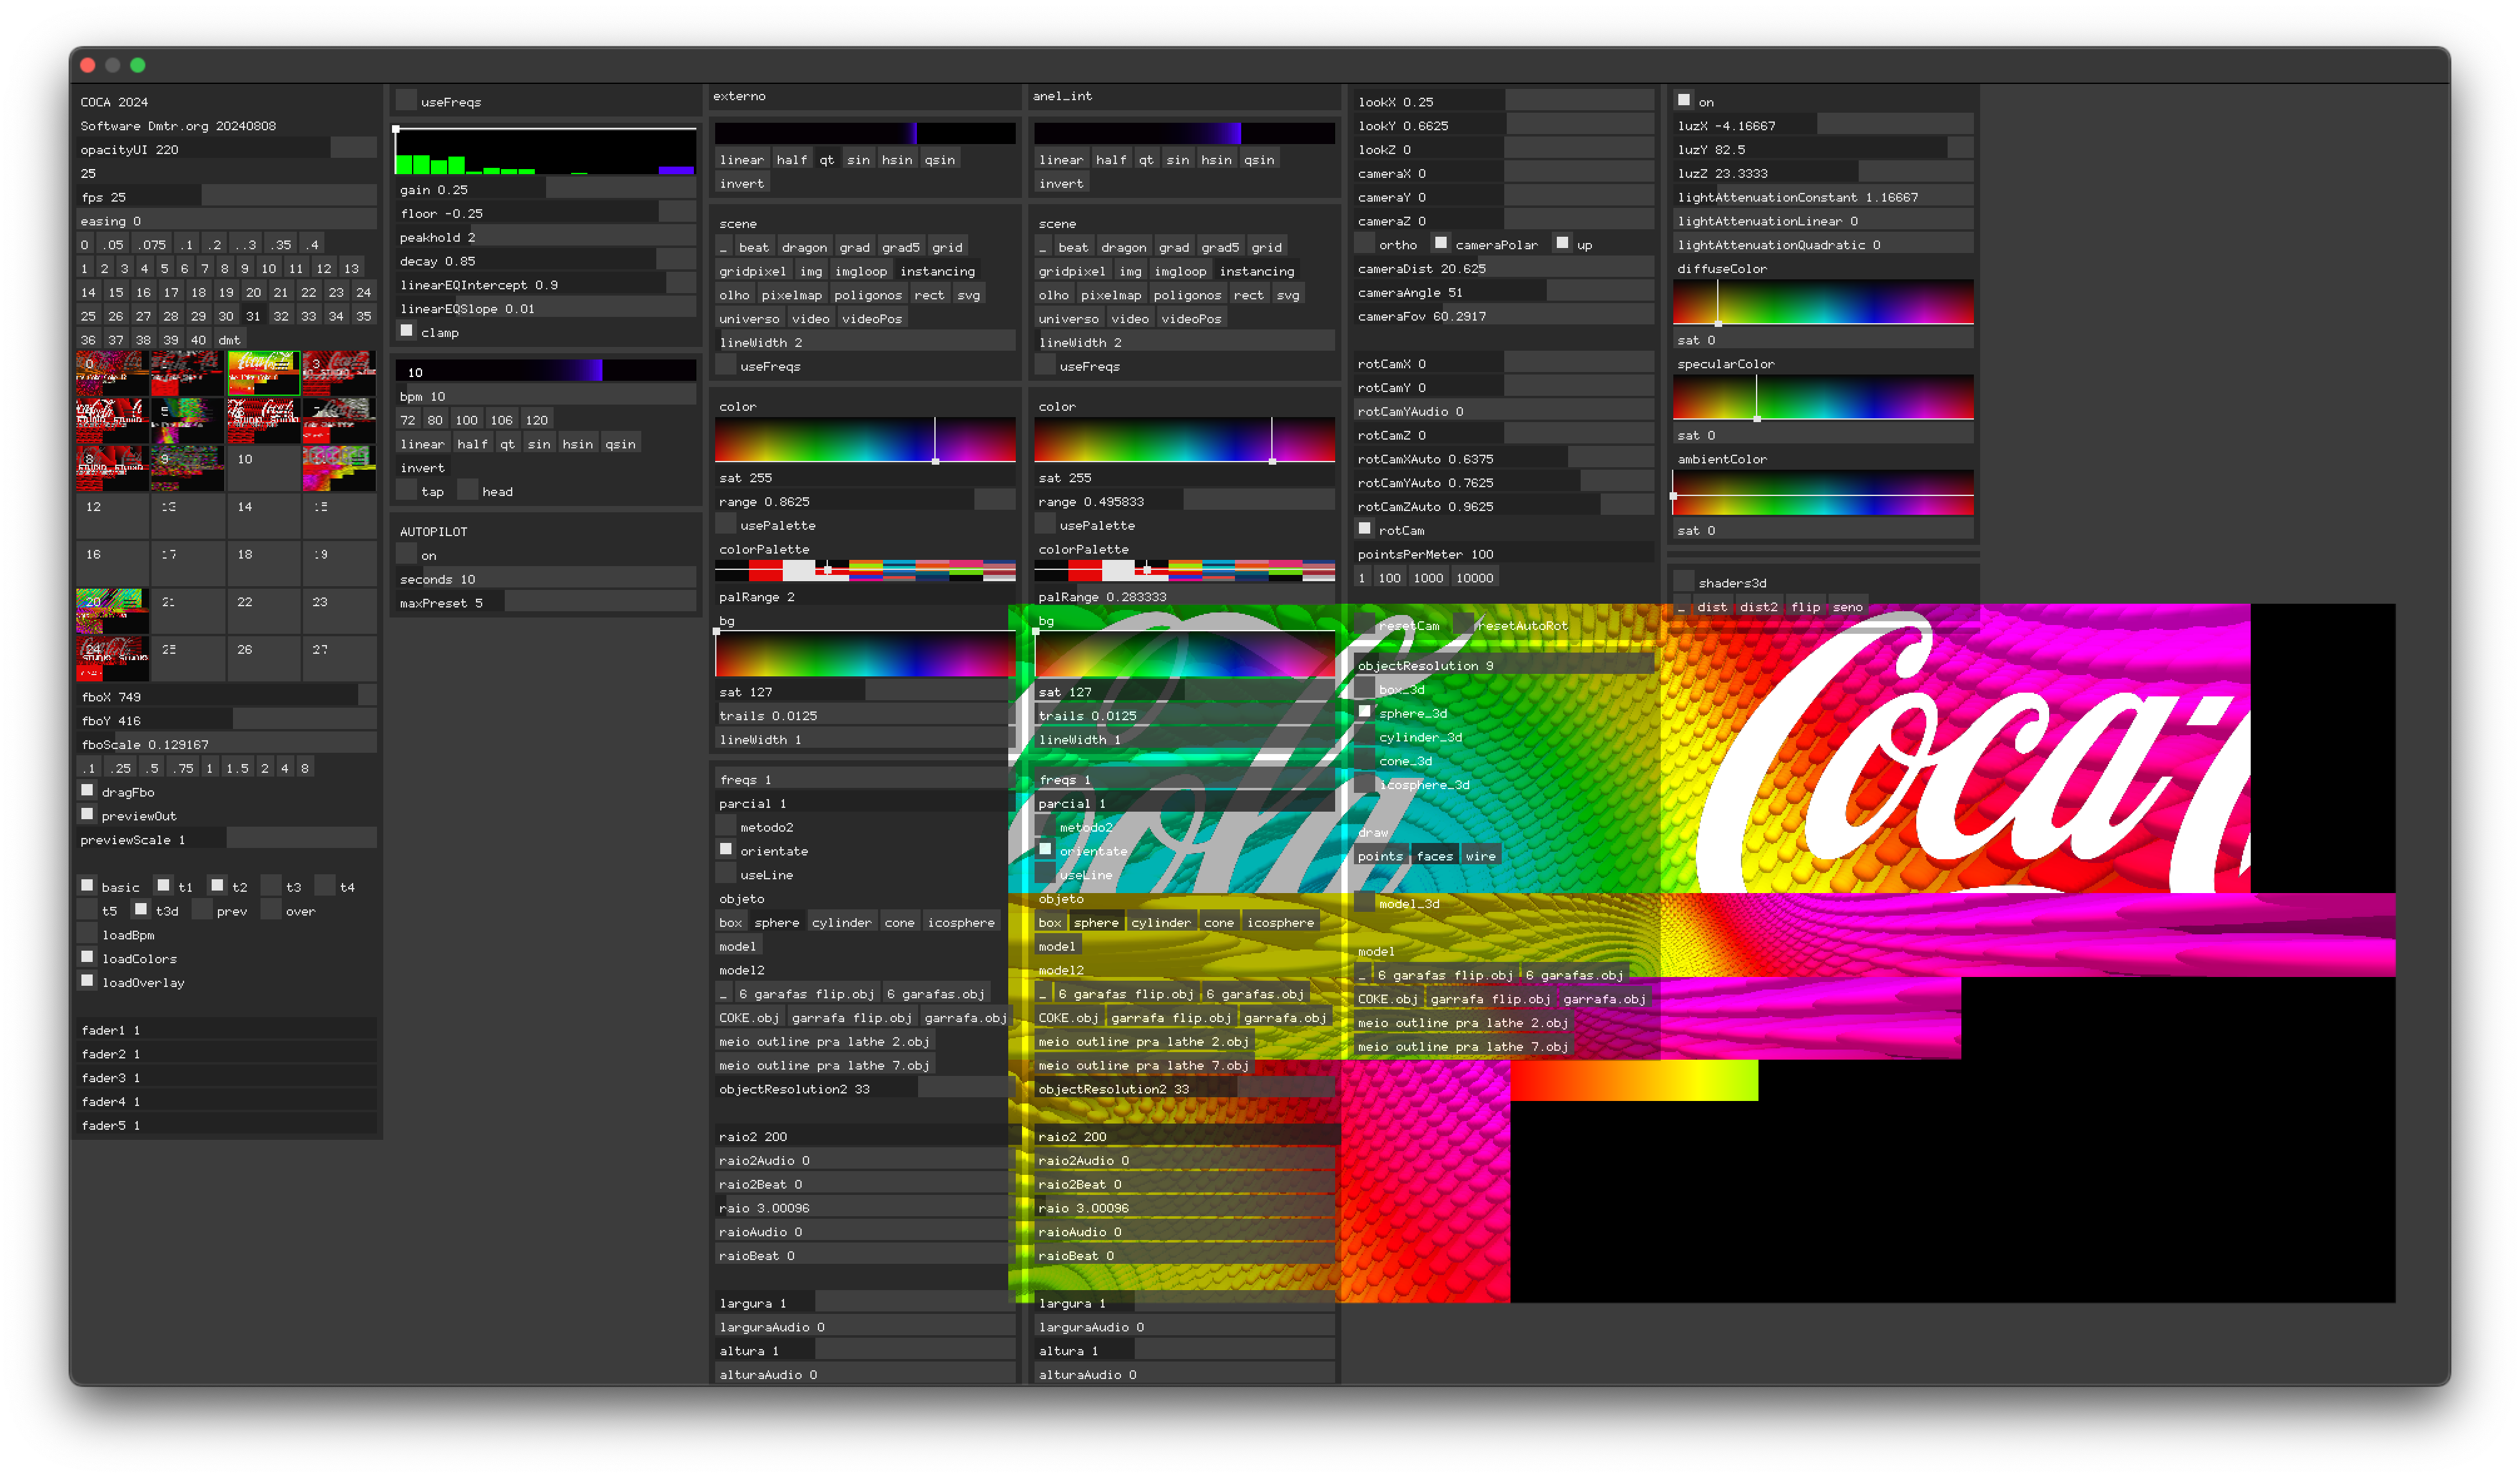This screenshot has width=2520, height=1478.
Task: Toggle the shaders3d checkbox
Action: coord(1684,582)
